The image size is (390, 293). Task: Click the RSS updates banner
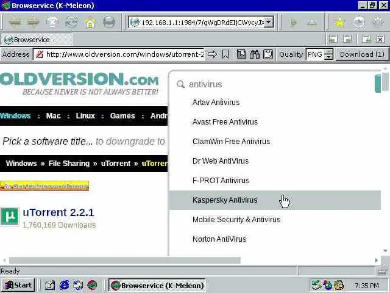(44, 186)
